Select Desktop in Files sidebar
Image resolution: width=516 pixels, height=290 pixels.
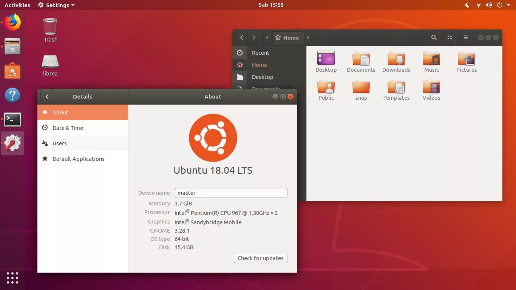point(269,77)
